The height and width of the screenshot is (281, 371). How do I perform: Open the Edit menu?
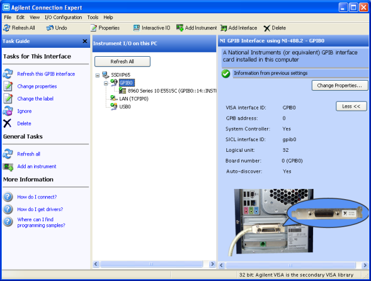pos(20,17)
